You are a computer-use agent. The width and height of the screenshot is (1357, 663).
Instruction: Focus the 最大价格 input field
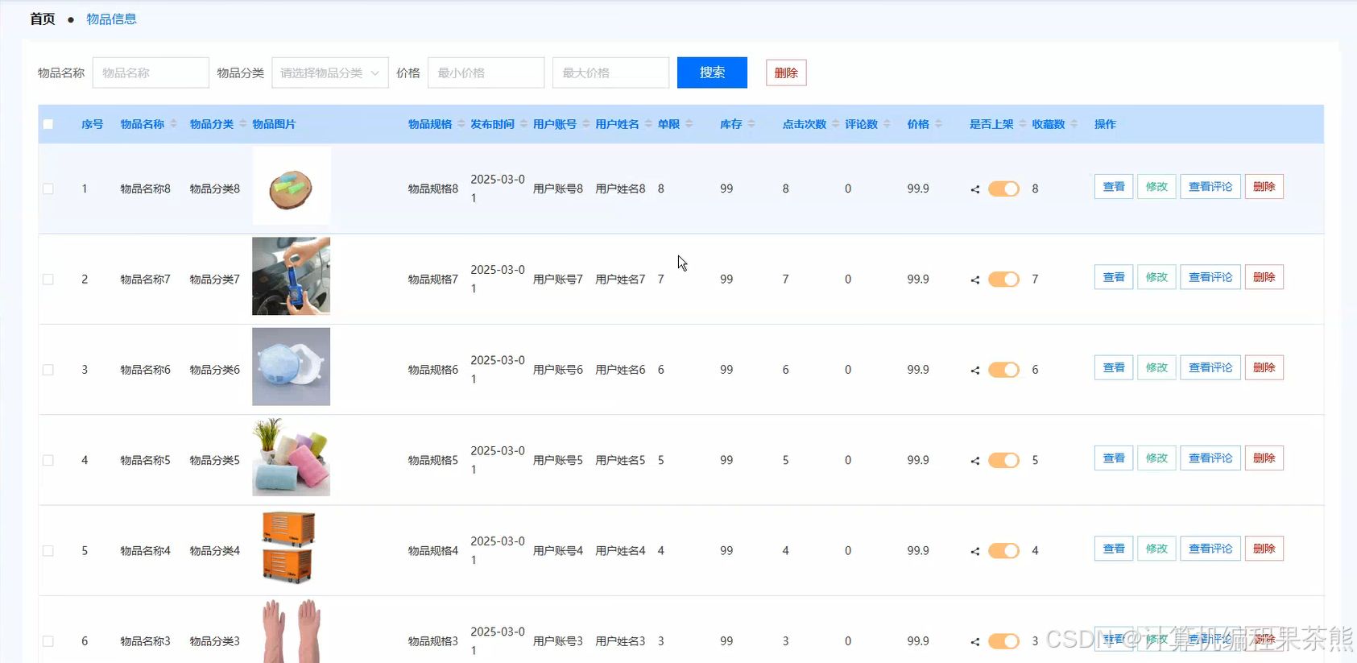610,73
